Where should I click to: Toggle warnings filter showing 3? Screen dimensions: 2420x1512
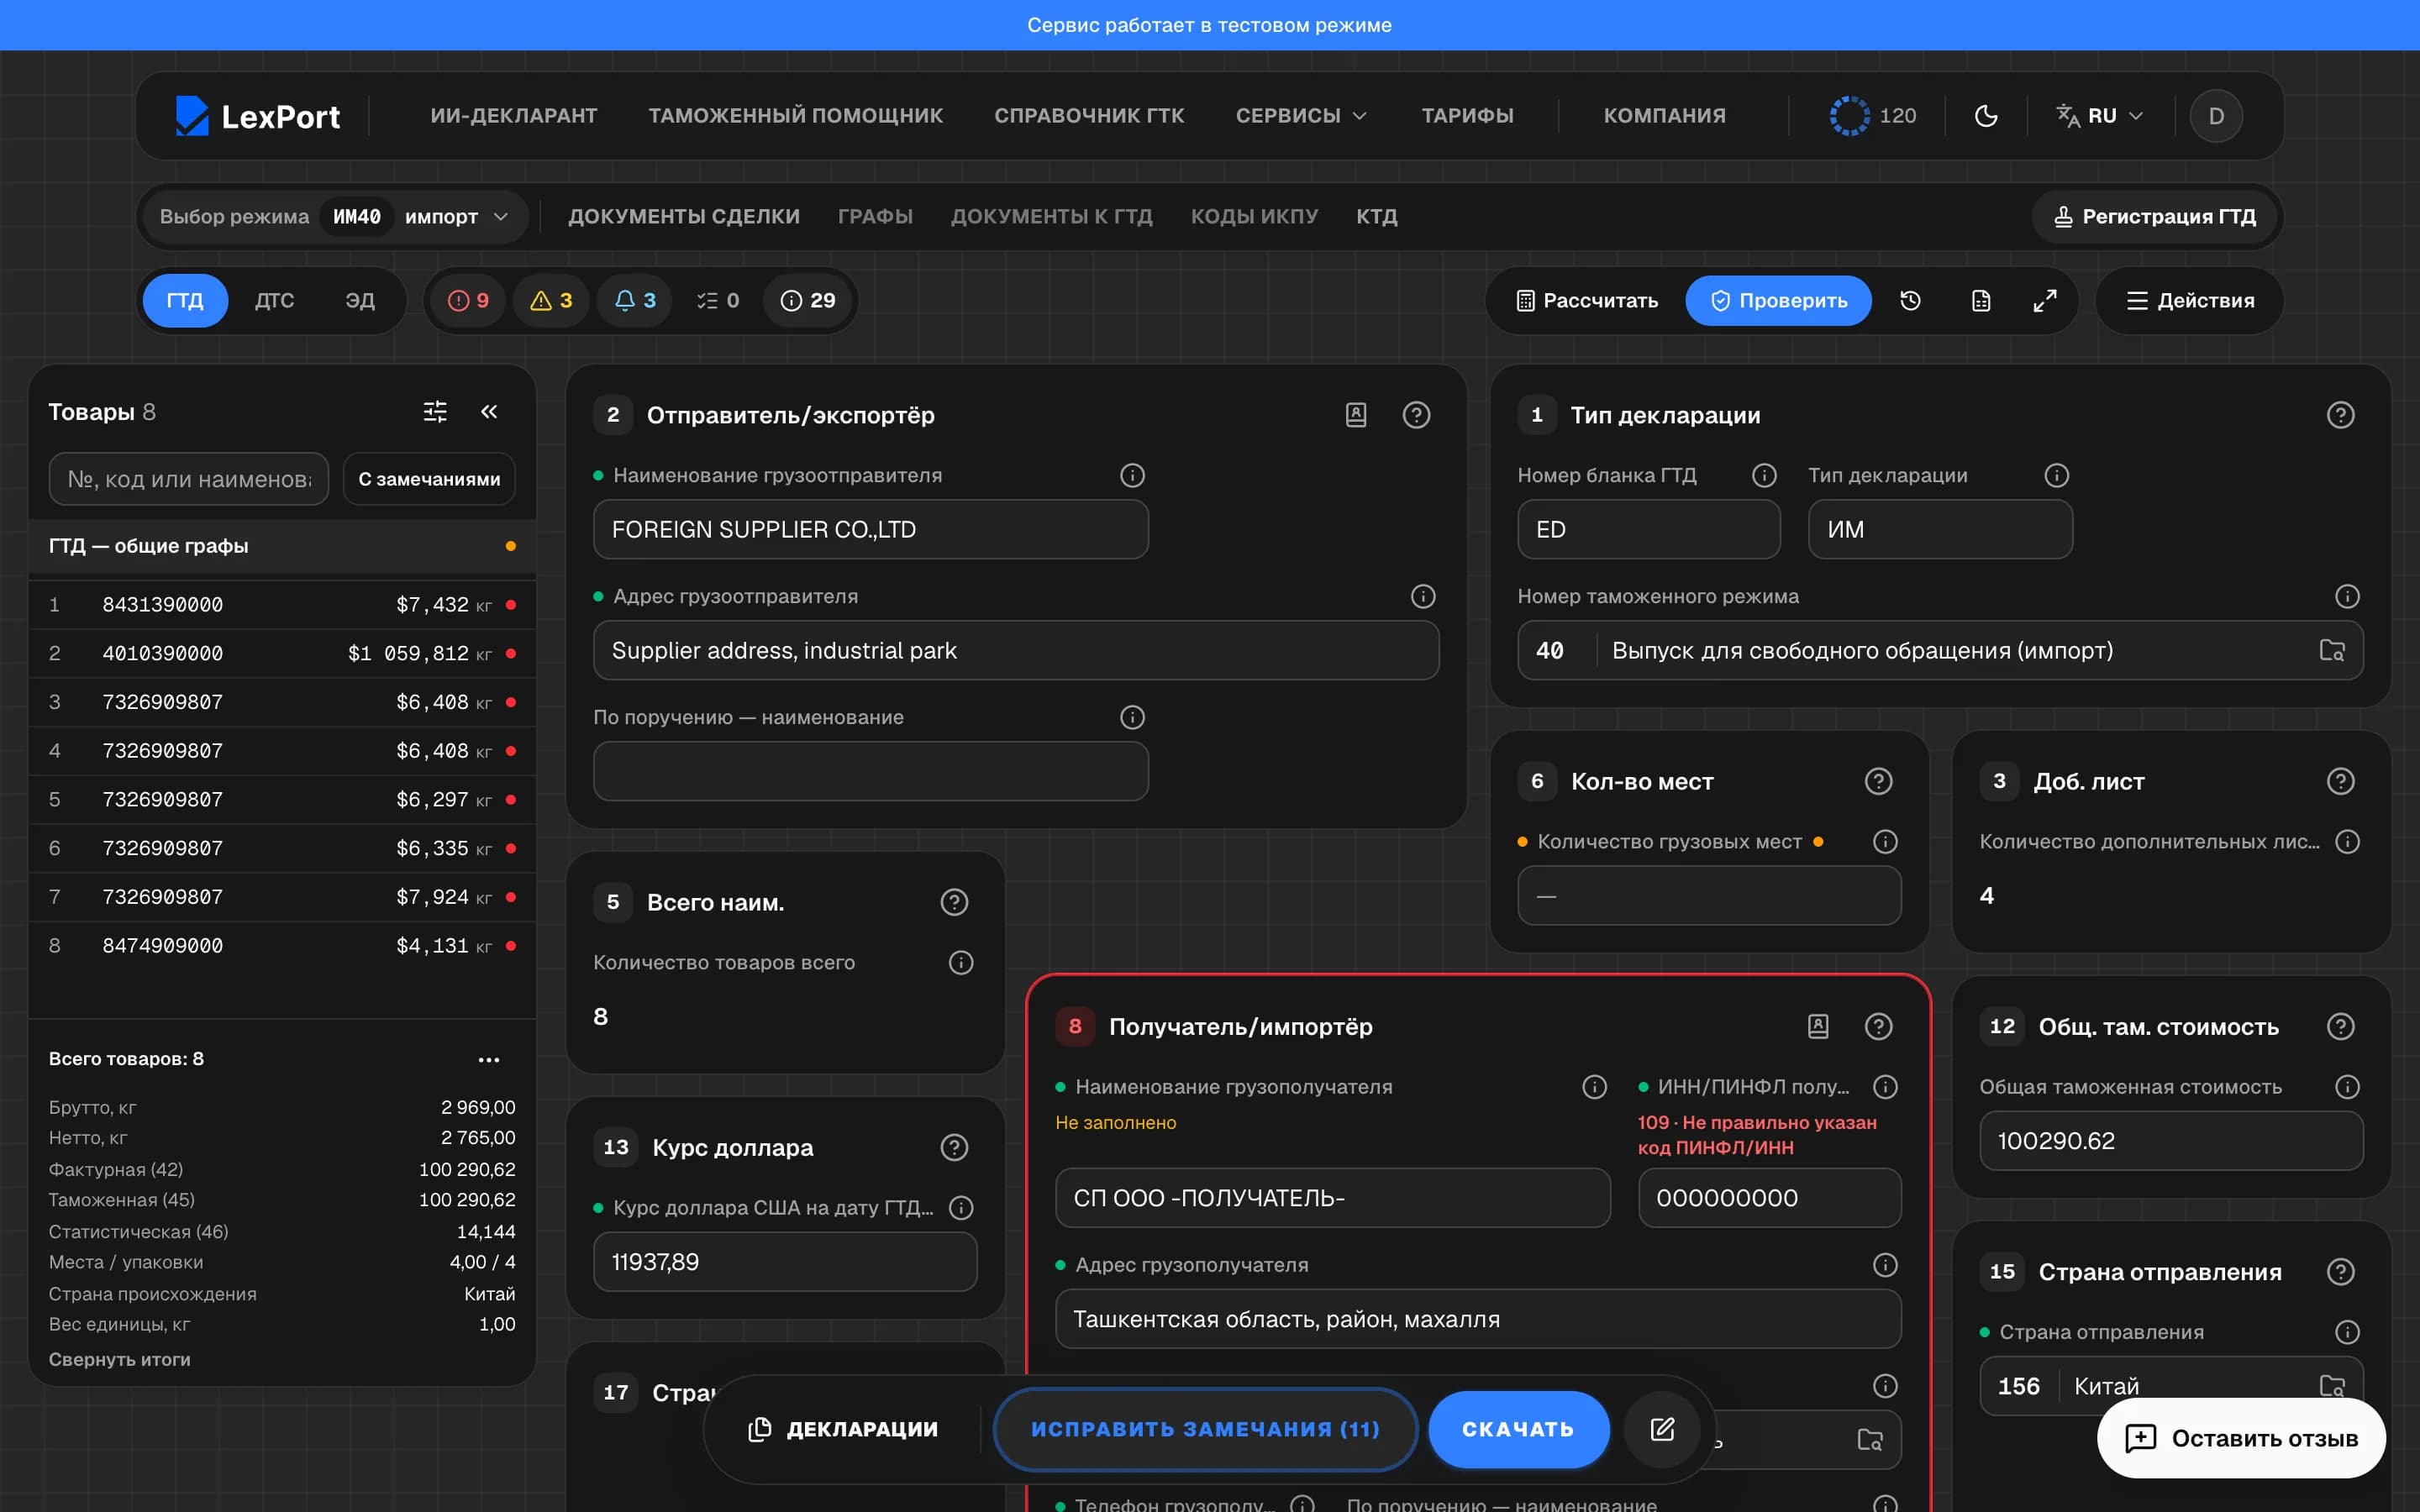tap(551, 300)
